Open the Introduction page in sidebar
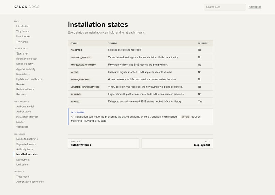The image size is (275, 195). pyautogui.click(x=23, y=26)
